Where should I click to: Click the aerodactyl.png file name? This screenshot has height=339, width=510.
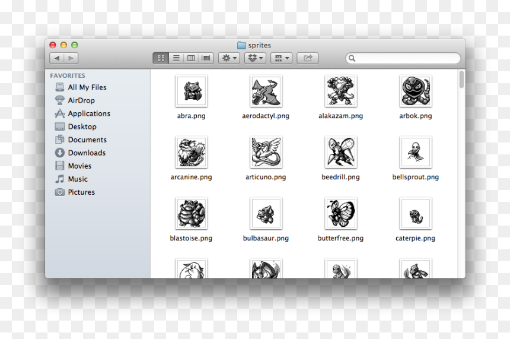click(266, 116)
